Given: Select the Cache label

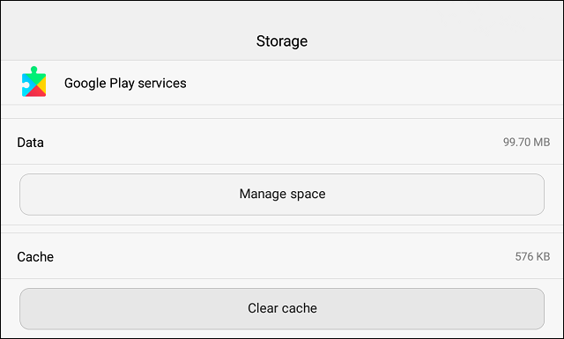Looking at the screenshot, I should 35,257.
